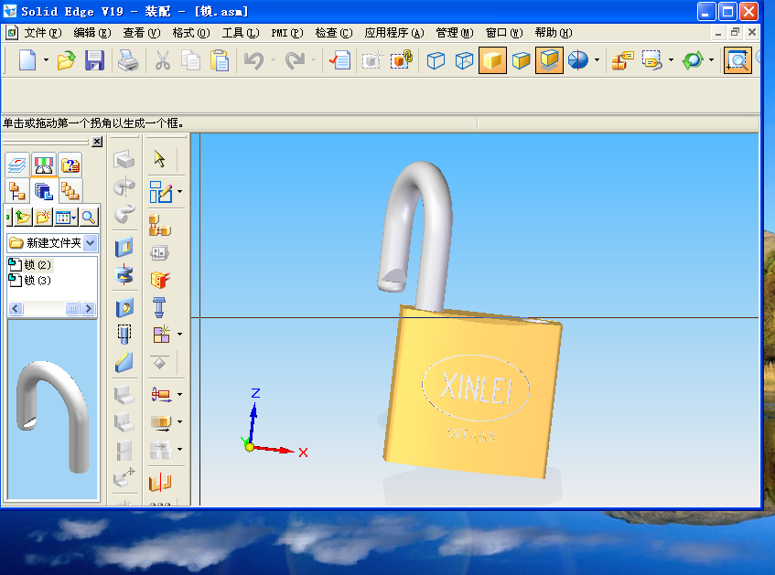Open the sketch layout tool dropdown arrow

pyautogui.click(x=179, y=191)
